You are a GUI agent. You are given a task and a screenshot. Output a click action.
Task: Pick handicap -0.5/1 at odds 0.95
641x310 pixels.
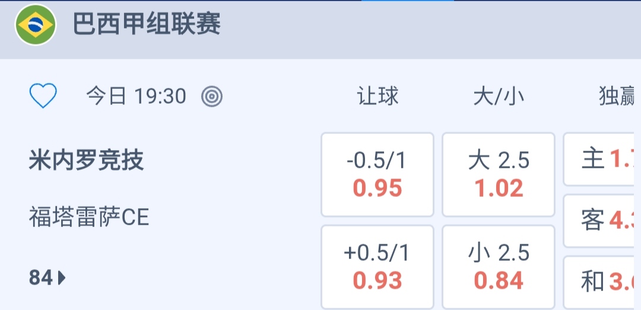[377, 175]
